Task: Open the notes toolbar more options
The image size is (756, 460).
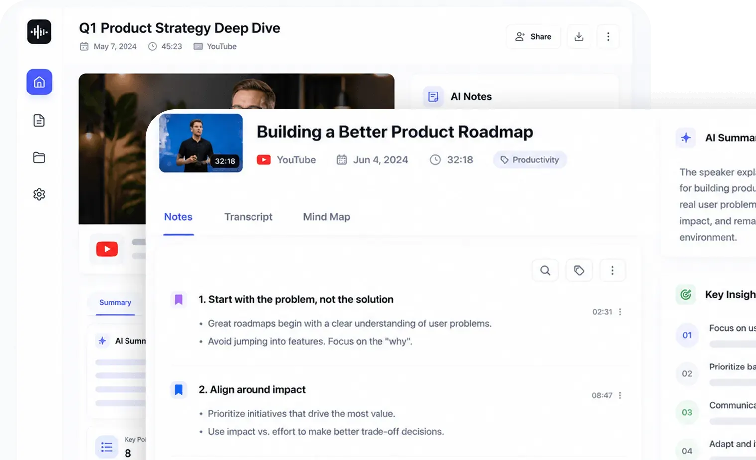Action: [612, 270]
